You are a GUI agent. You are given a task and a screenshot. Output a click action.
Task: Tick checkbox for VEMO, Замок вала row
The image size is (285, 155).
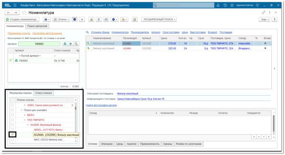pyautogui.click(x=13, y=105)
